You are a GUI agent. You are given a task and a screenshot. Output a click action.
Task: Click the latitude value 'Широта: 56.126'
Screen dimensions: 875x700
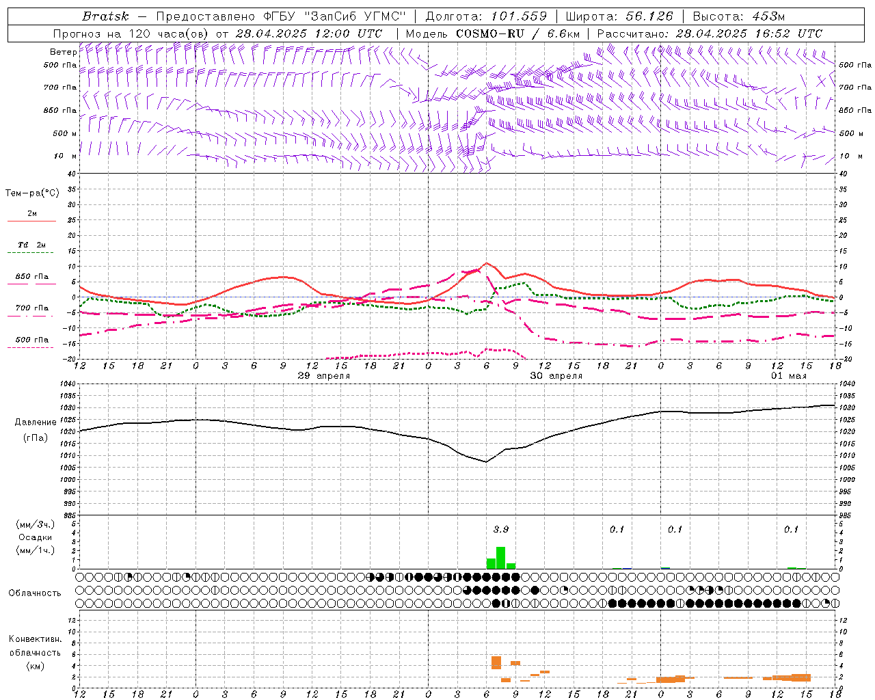tap(619, 16)
